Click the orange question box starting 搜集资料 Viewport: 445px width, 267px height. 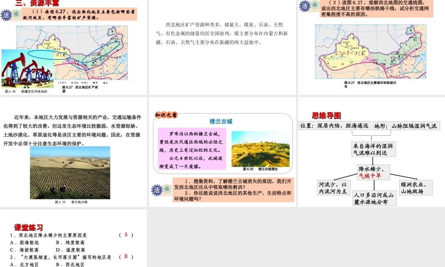coord(233,190)
